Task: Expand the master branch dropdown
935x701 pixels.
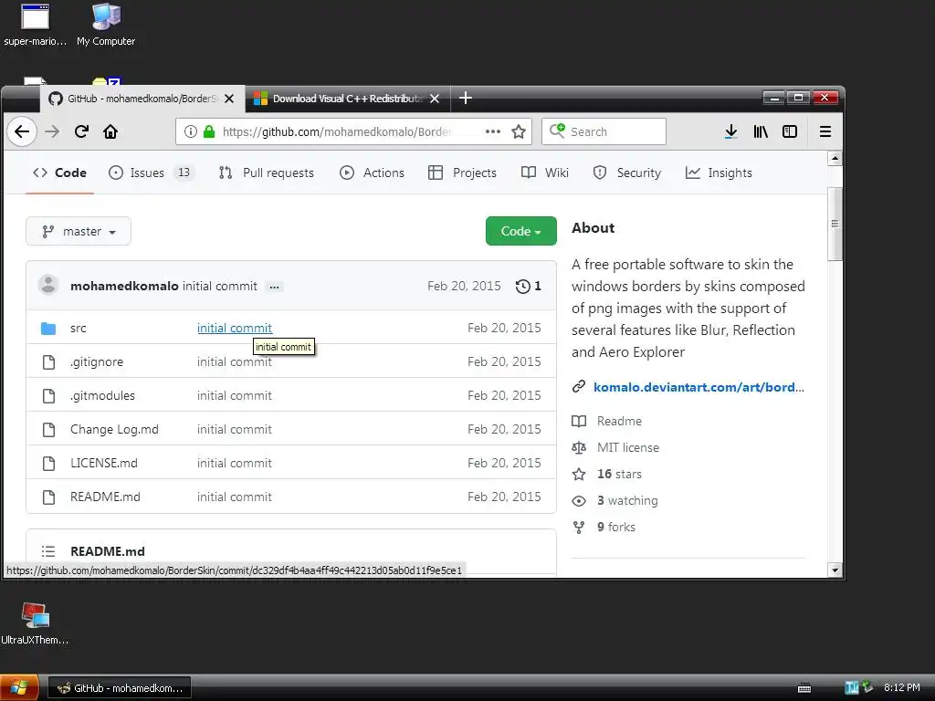Action: coord(79,231)
